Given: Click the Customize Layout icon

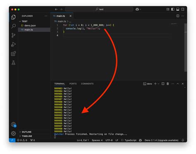Looking at the screenshot, I should pyautogui.click(x=168, y=9).
